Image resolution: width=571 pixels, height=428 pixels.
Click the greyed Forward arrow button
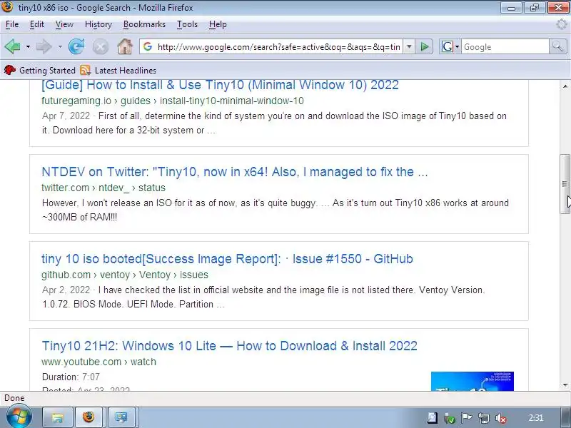[x=44, y=46]
